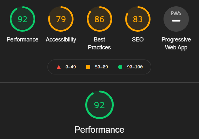Viewport: 199px width, 139px height.
Task: Jump to the Accessibility label link
Action: (61, 40)
